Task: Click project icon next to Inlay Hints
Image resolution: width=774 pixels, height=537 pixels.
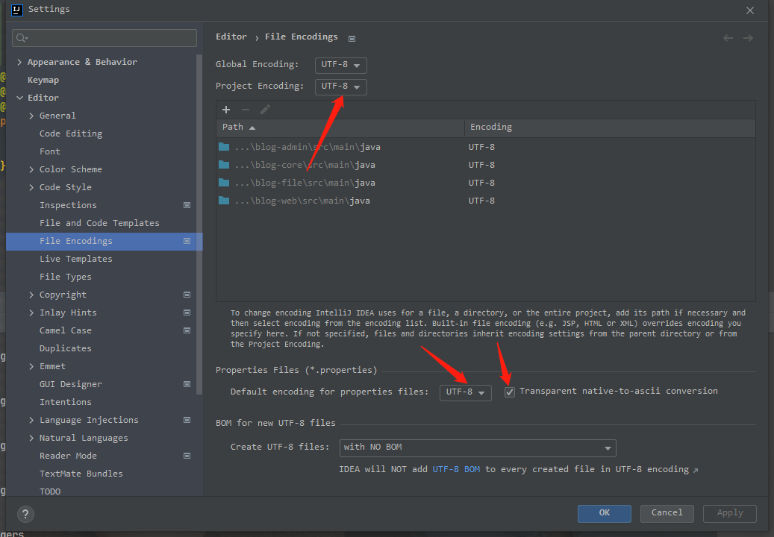Action: point(187,313)
